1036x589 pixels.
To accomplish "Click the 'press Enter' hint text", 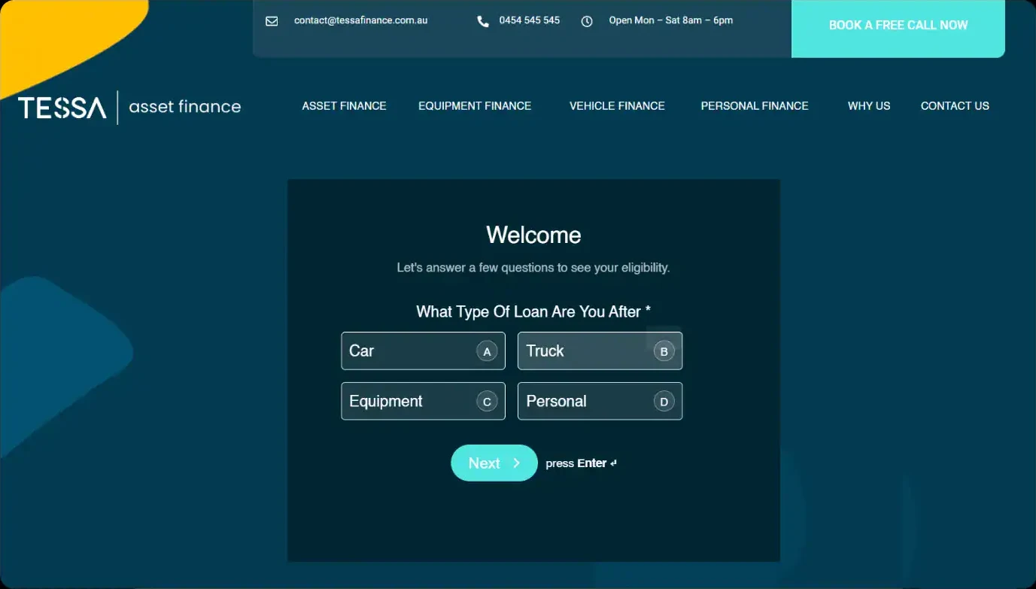I will [581, 463].
